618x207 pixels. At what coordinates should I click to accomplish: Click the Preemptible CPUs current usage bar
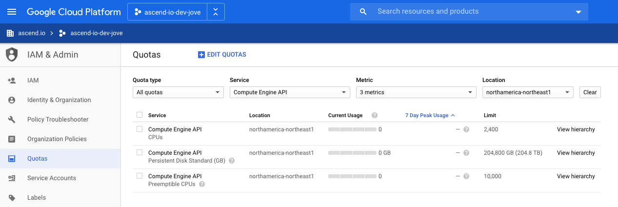click(352, 176)
